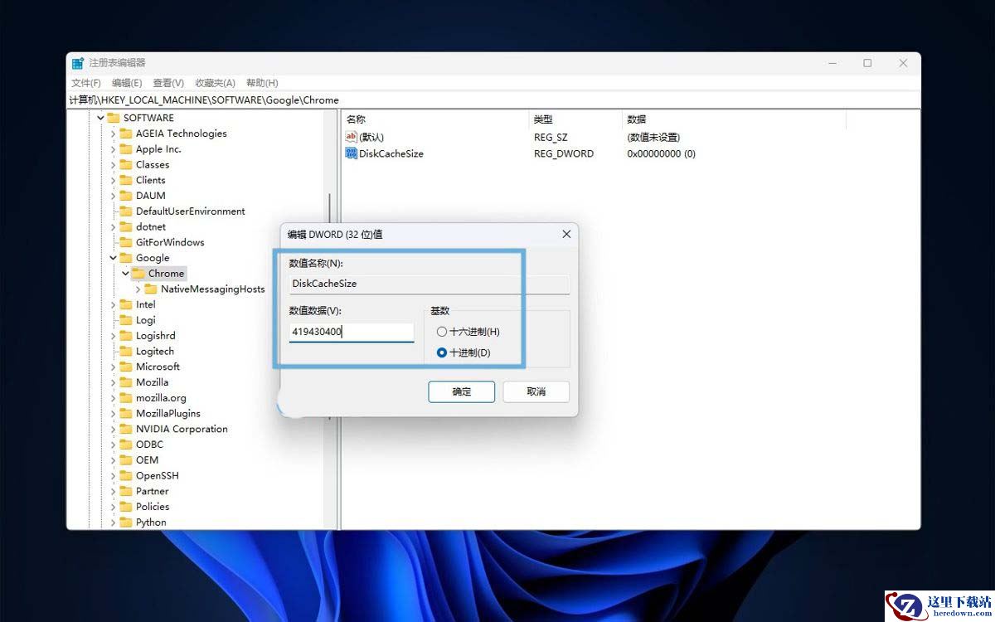Viewport: 995px width, 622px height.
Task: Click the Clients folder icon
Action: [x=126, y=180]
